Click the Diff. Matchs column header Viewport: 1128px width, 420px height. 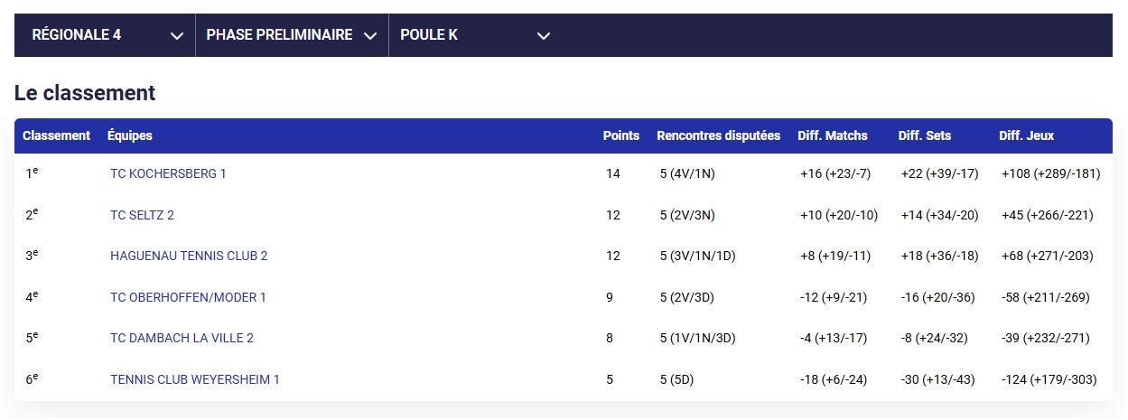832,135
